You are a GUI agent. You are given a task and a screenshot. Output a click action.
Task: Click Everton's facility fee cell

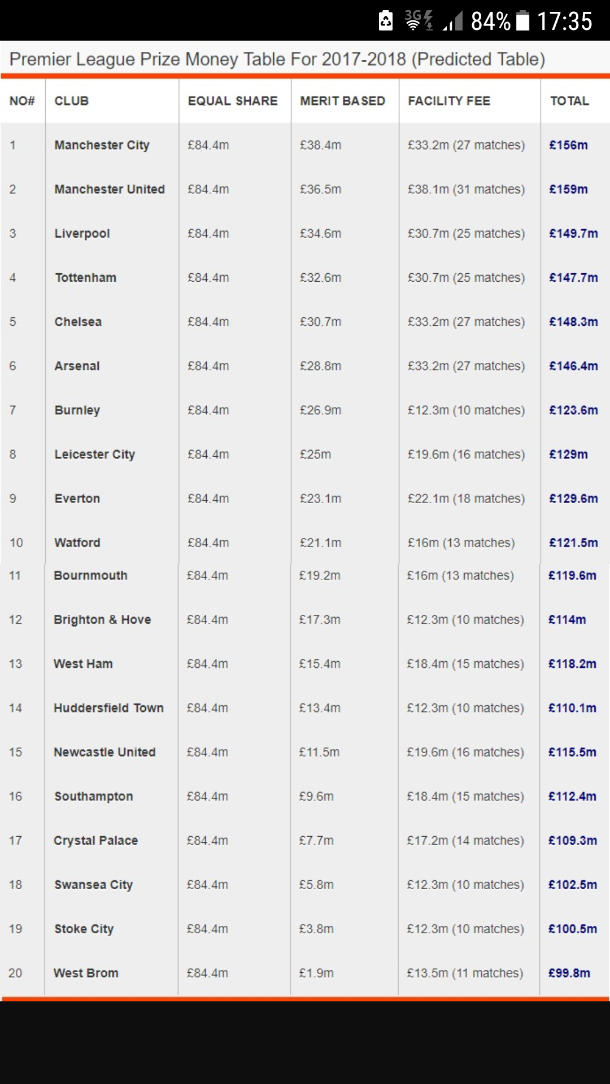(466, 499)
